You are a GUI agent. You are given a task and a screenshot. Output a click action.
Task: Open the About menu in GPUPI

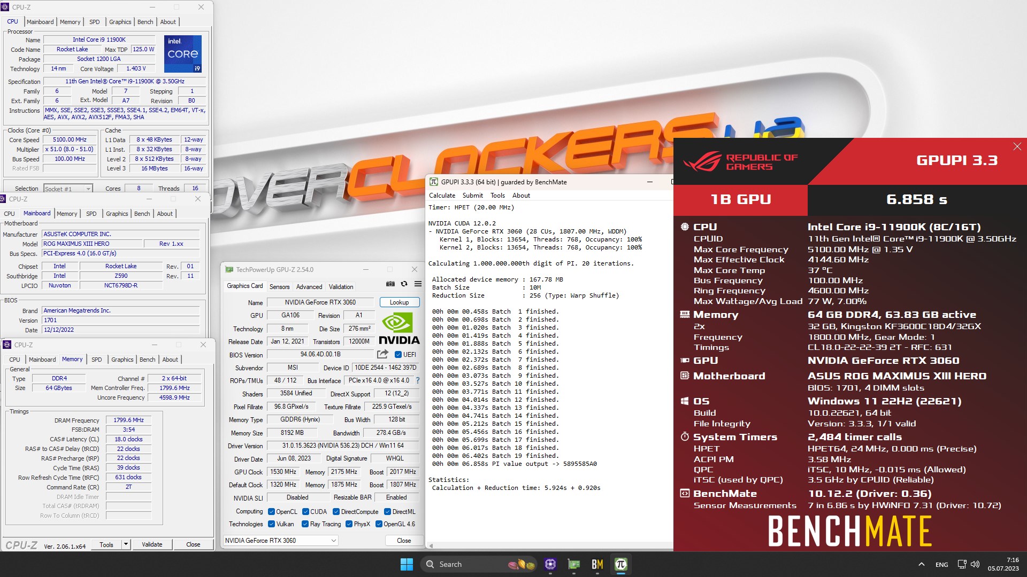(521, 196)
